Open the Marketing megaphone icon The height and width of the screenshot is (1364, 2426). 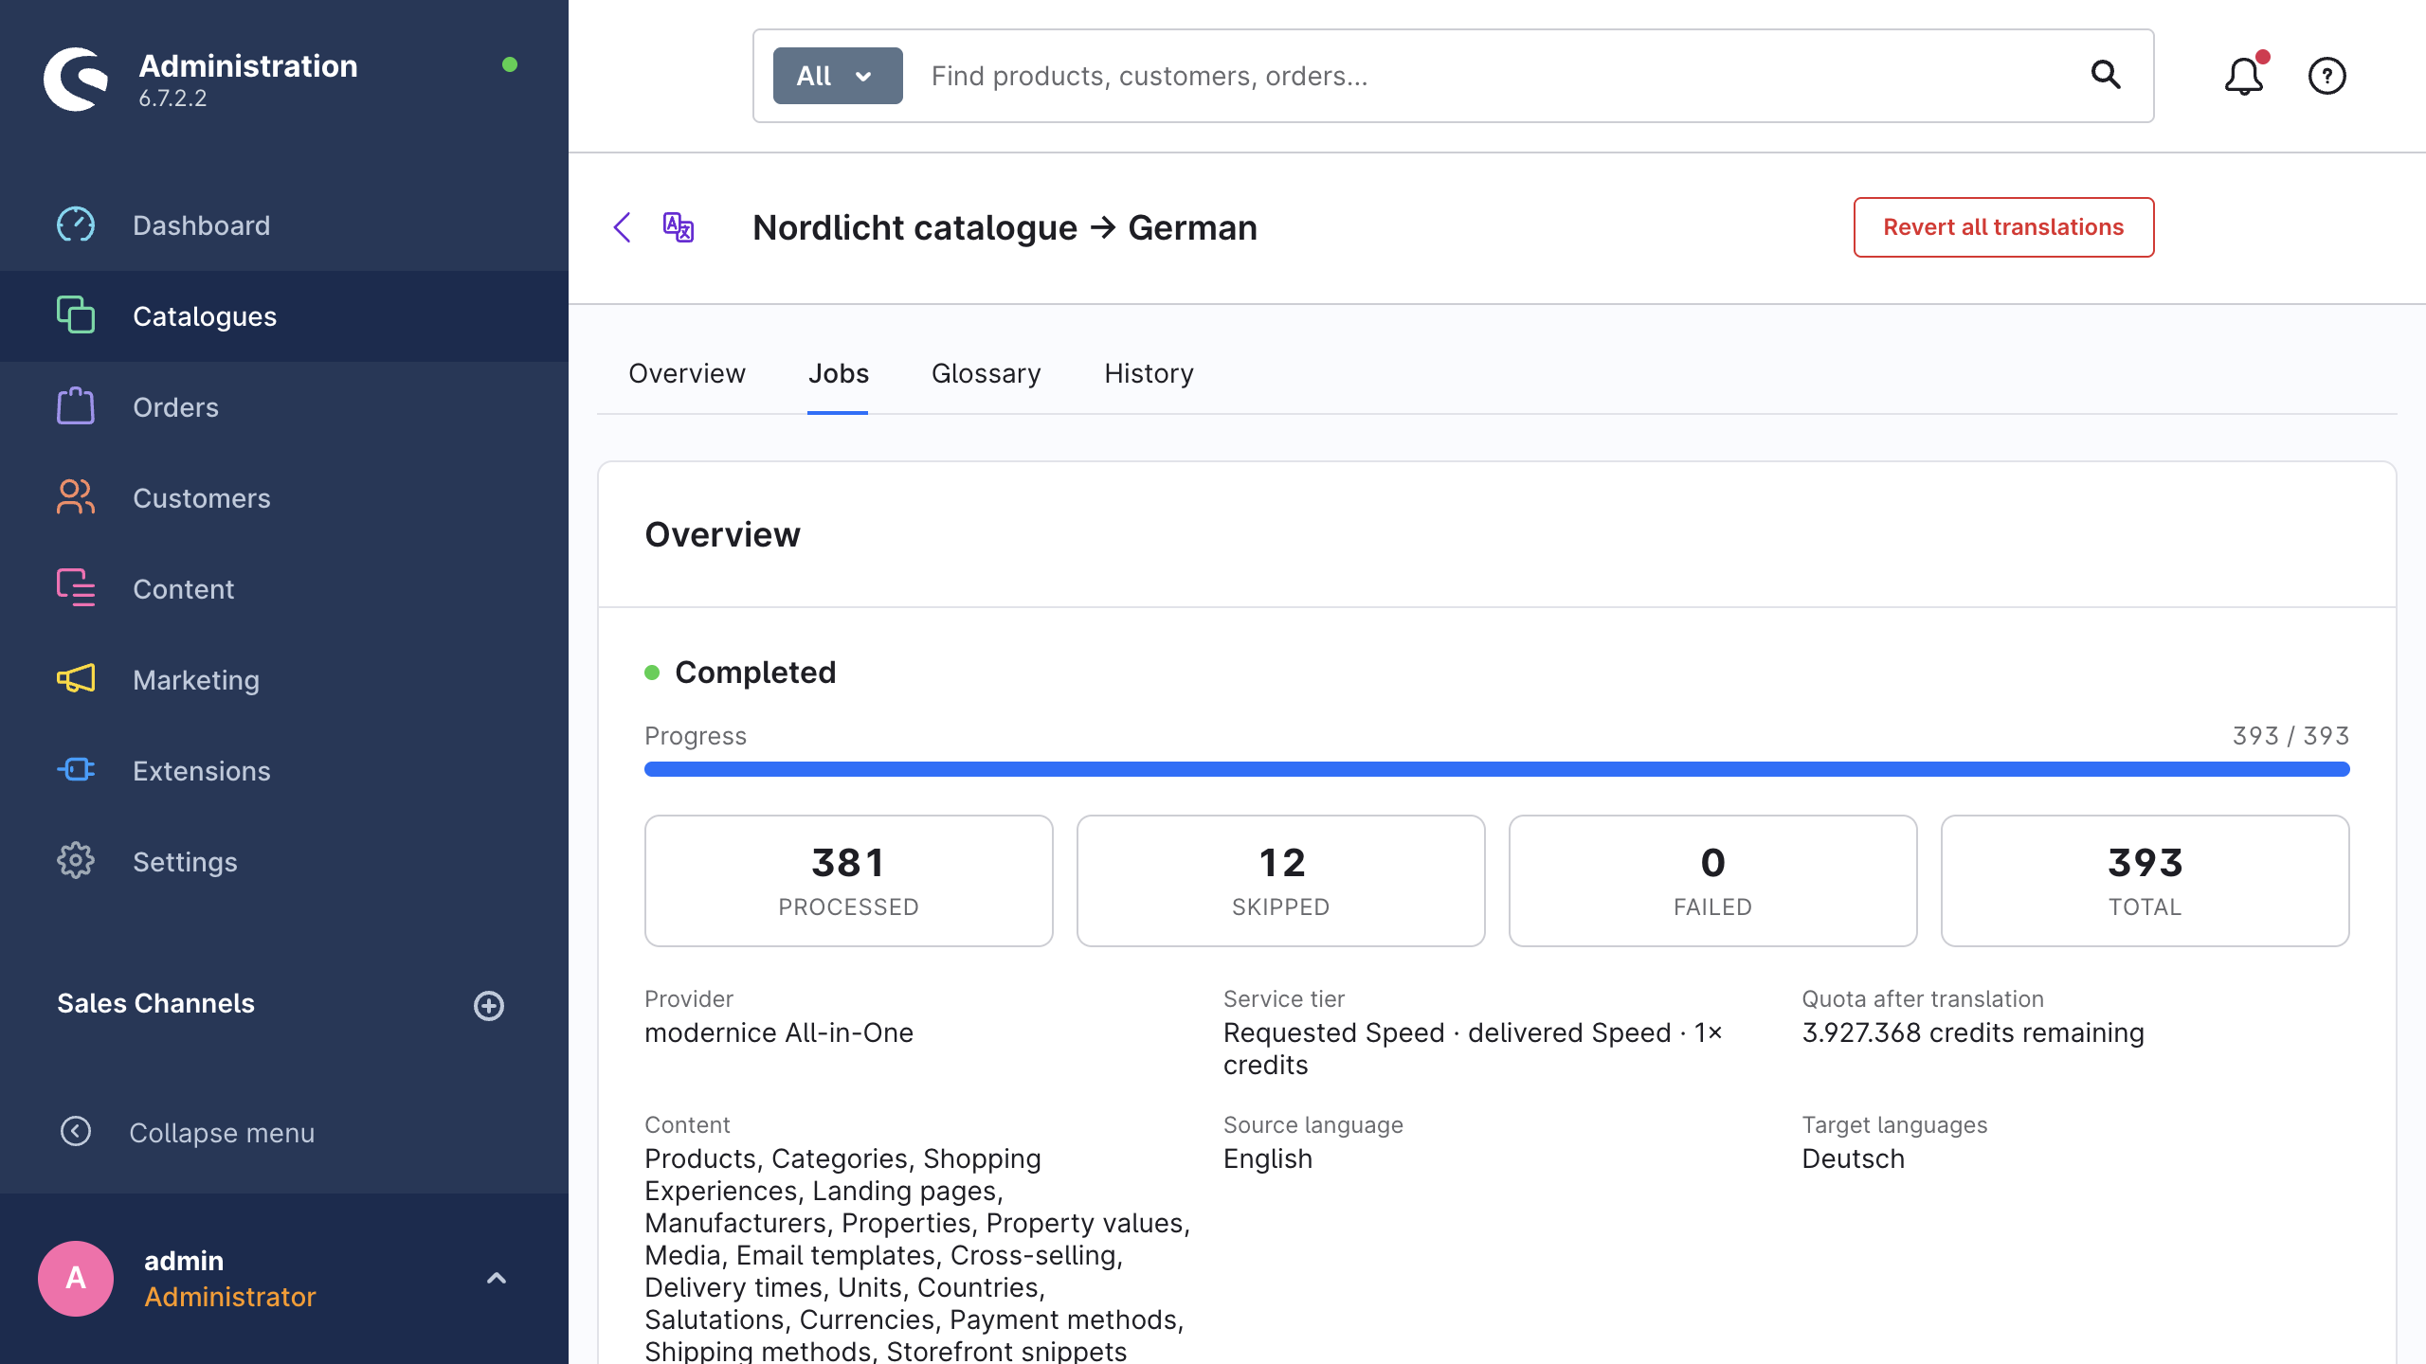pyautogui.click(x=76, y=679)
